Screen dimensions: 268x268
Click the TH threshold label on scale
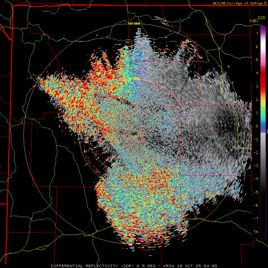256,232
